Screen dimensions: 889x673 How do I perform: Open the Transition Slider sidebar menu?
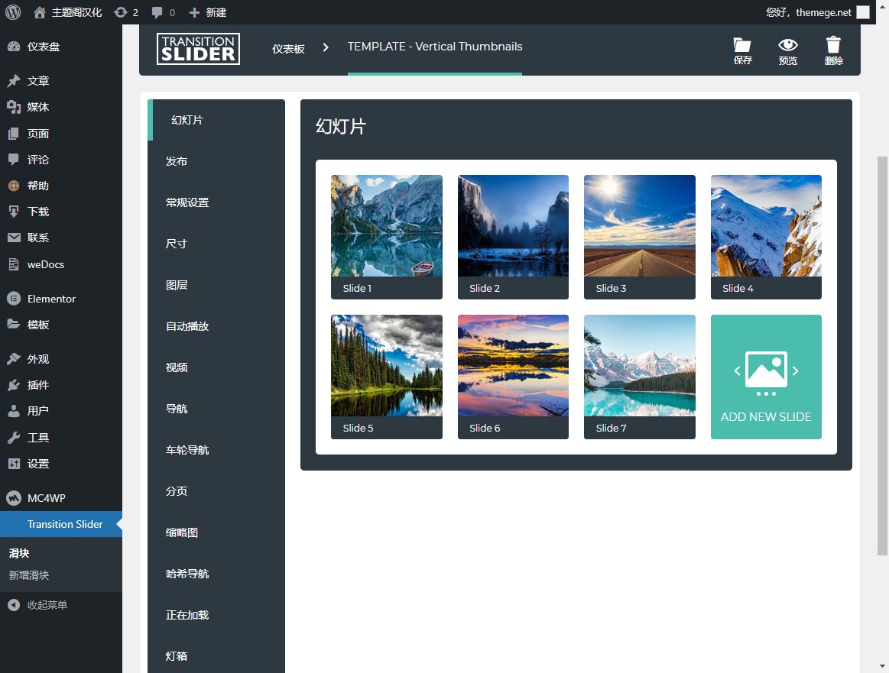click(61, 525)
